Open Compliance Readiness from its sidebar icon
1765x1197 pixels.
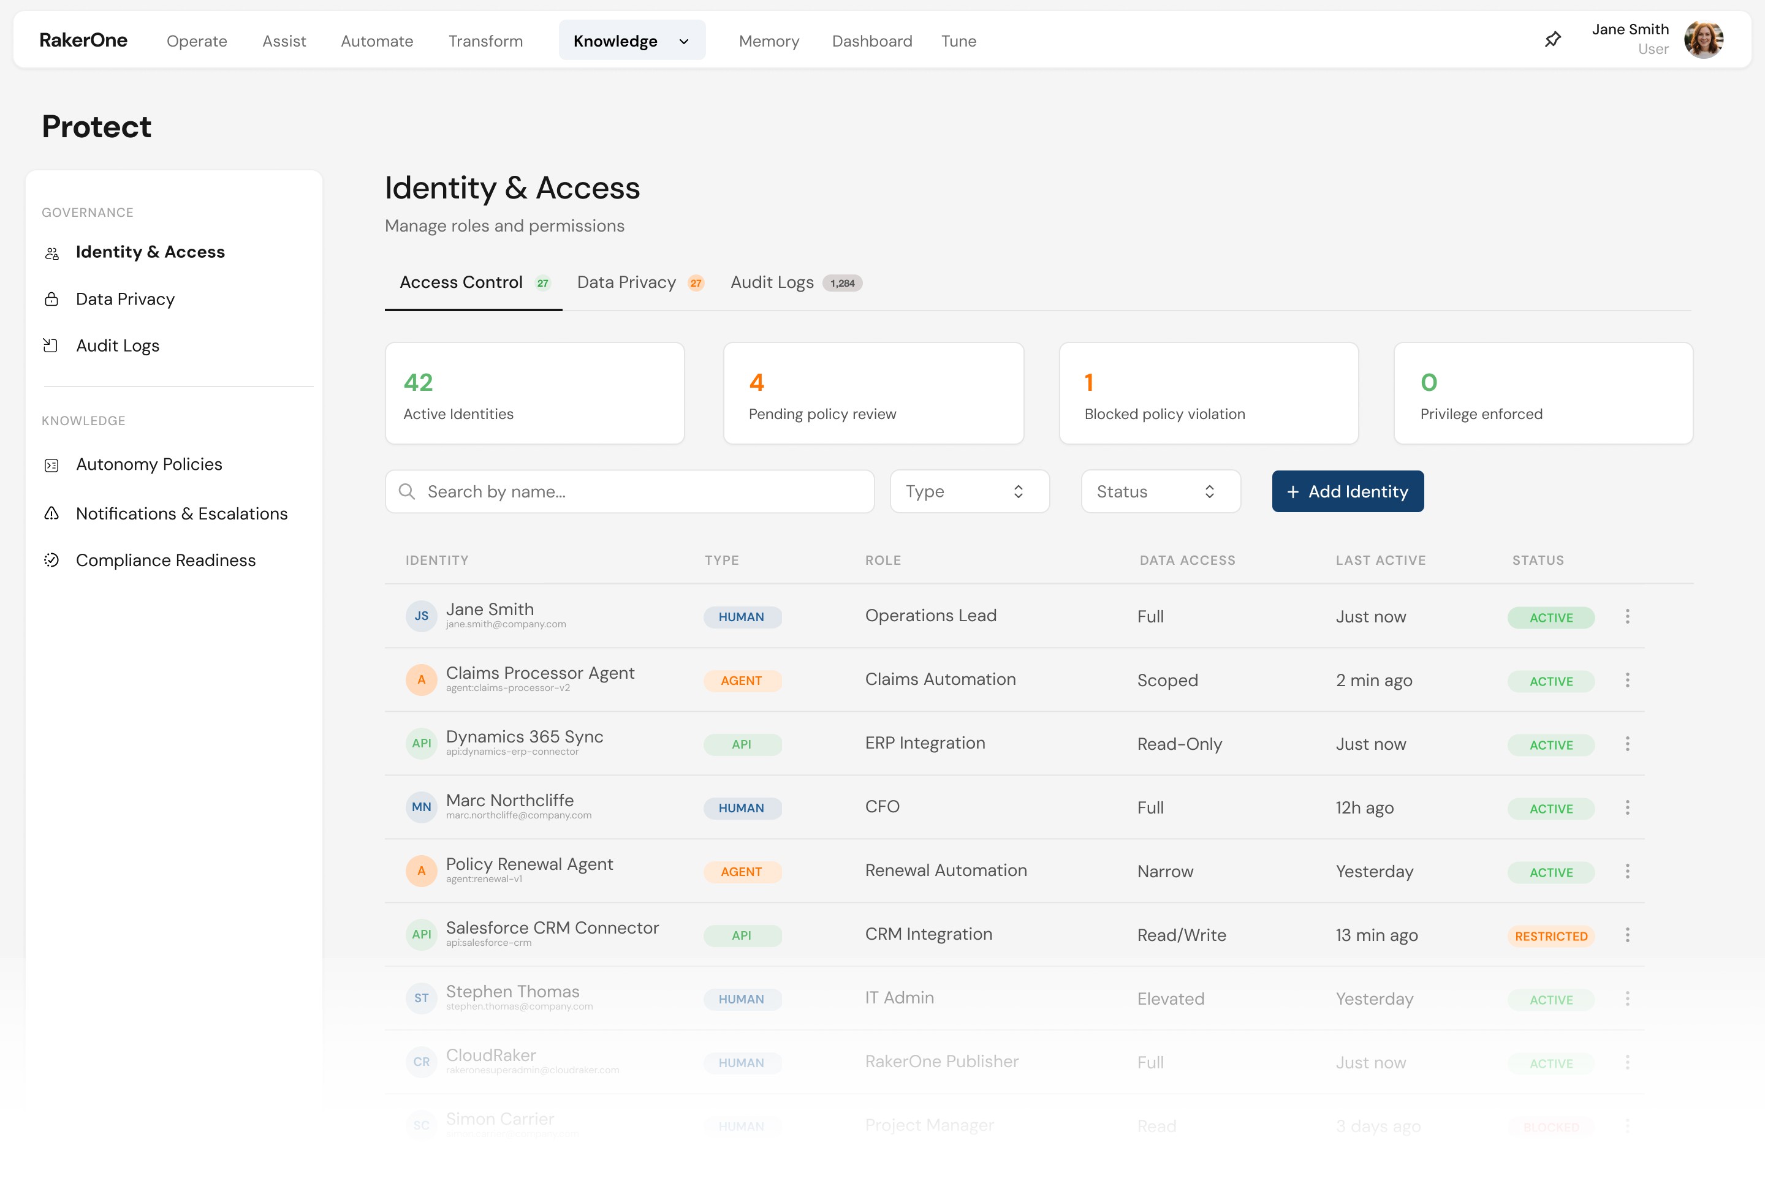[51, 560]
